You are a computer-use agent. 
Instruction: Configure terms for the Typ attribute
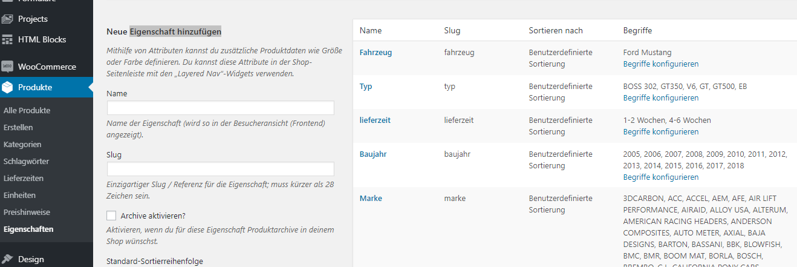coord(660,98)
